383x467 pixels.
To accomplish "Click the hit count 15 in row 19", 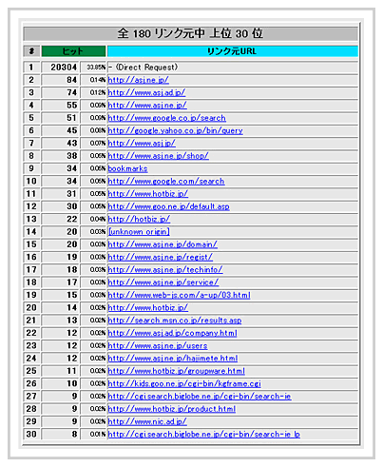I will 72,295.
